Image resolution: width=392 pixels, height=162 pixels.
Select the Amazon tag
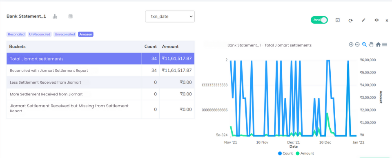coord(86,34)
